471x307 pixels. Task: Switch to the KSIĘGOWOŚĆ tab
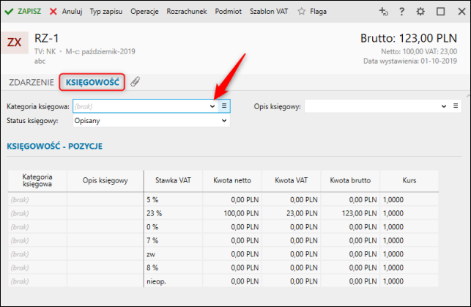tap(92, 82)
